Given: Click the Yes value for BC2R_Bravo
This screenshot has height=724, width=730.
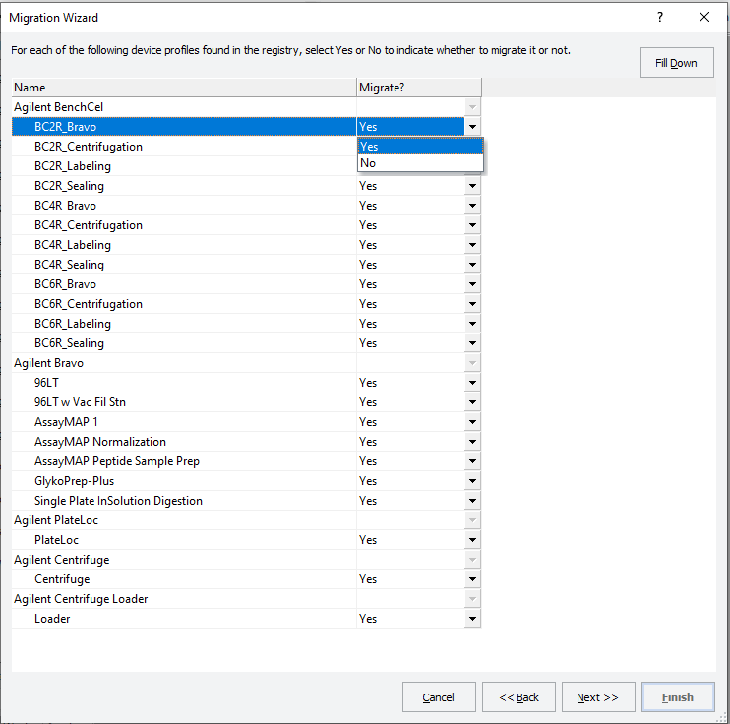Looking at the screenshot, I should [x=368, y=127].
